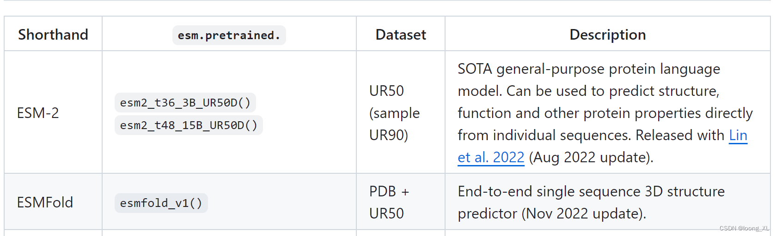Click the ESM-2 shorthand cell
Screen dimensions: 776x236
(x=38, y=113)
